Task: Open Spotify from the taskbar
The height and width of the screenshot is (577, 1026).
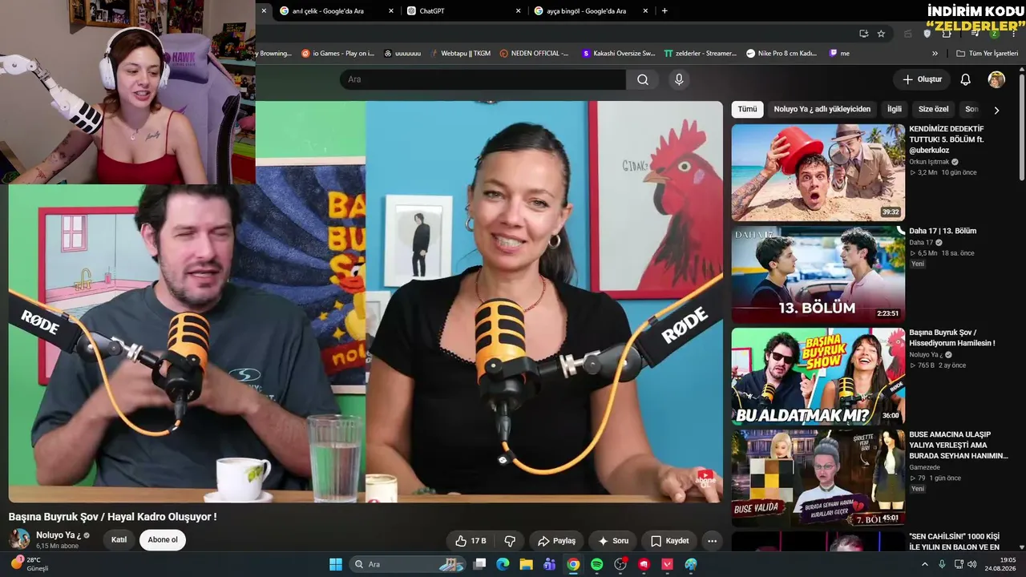Action: coord(596,564)
